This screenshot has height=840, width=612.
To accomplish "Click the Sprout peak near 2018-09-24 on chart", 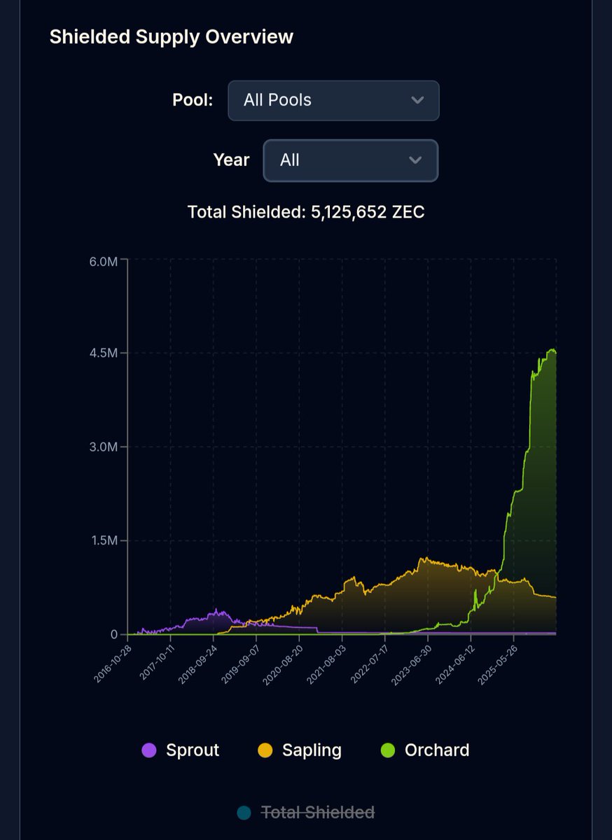I will coord(217,610).
